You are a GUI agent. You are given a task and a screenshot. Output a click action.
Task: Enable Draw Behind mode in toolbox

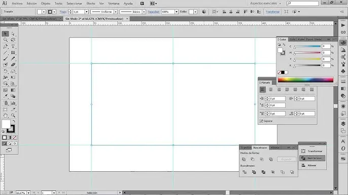10,143
